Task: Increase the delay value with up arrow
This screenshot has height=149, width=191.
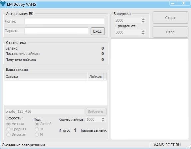Action: coord(143,19)
